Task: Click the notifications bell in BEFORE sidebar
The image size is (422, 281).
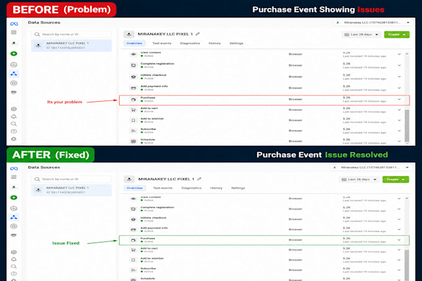Action: point(14,117)
